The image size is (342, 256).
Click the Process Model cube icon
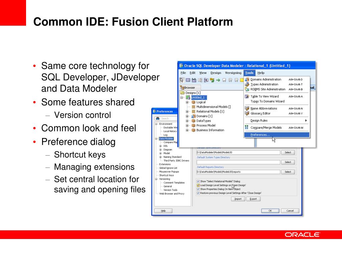[193, 125]
